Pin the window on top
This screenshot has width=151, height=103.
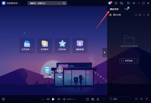(134, 3)
